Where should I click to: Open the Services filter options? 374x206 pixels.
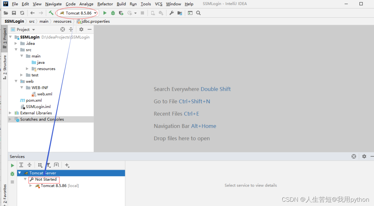pos(48,165)
